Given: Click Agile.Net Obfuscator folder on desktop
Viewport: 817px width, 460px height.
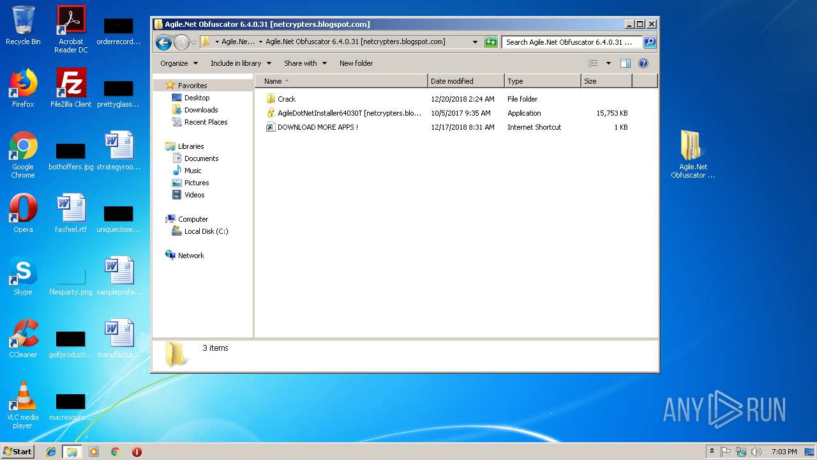Looking at the screenshot, I should [693, 154].
